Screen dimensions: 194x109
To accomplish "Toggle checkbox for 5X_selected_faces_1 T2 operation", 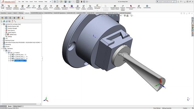I will (11, 57).
